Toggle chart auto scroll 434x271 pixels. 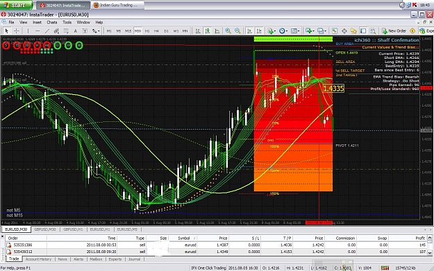(x=249, y=31)
